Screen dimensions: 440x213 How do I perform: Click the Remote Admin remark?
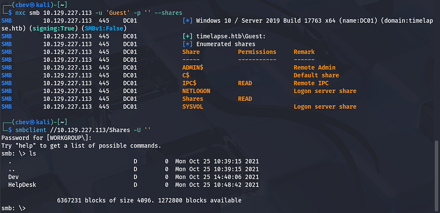[x=314, y=67]
